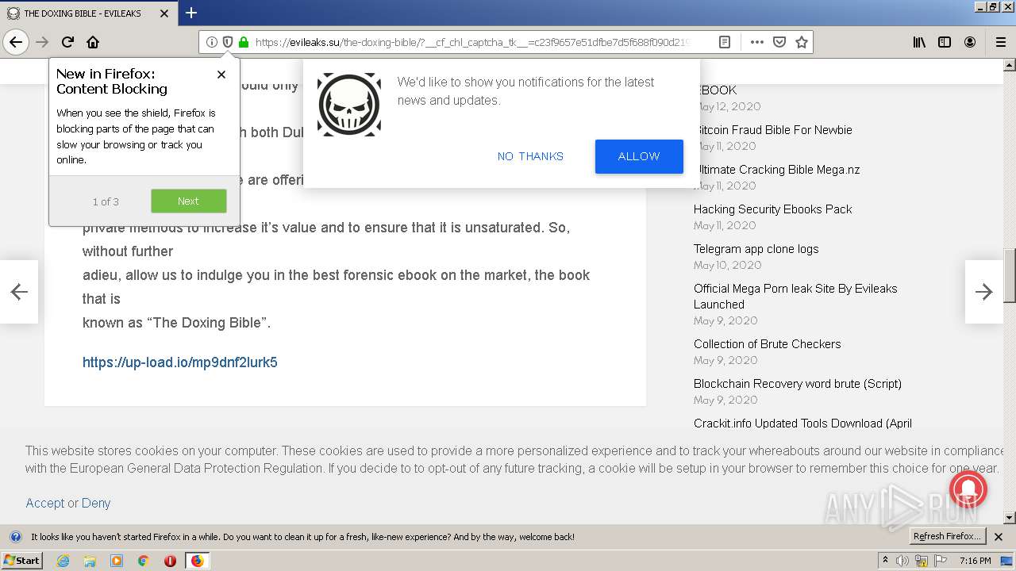The height and width of the screenshot is (571, 1016).
Task: Open Blockchain Recovery word brute post
Action: tap(798, 384)
